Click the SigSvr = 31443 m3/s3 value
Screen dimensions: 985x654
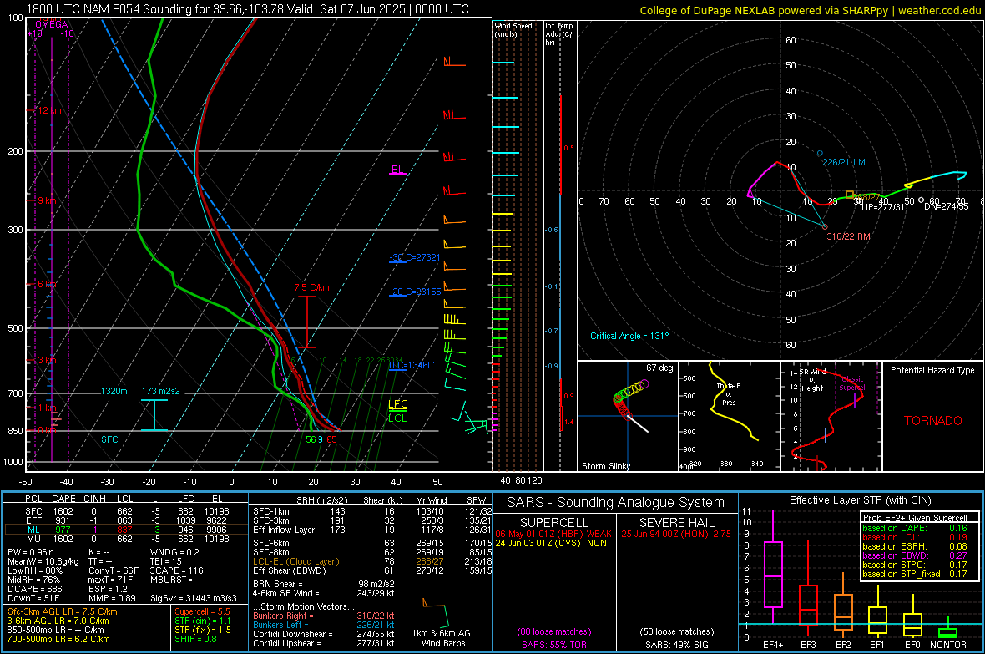point(194,598)
